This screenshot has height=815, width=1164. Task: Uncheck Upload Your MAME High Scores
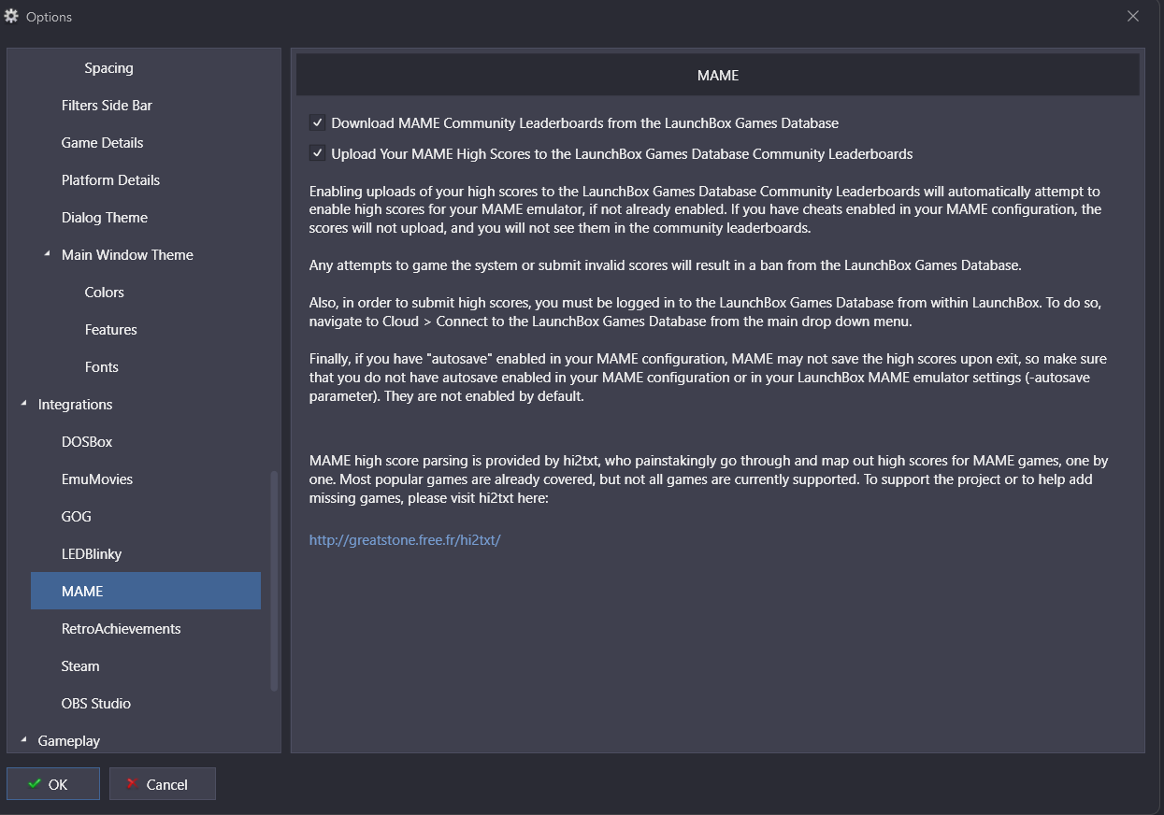[x=318, y=153]
